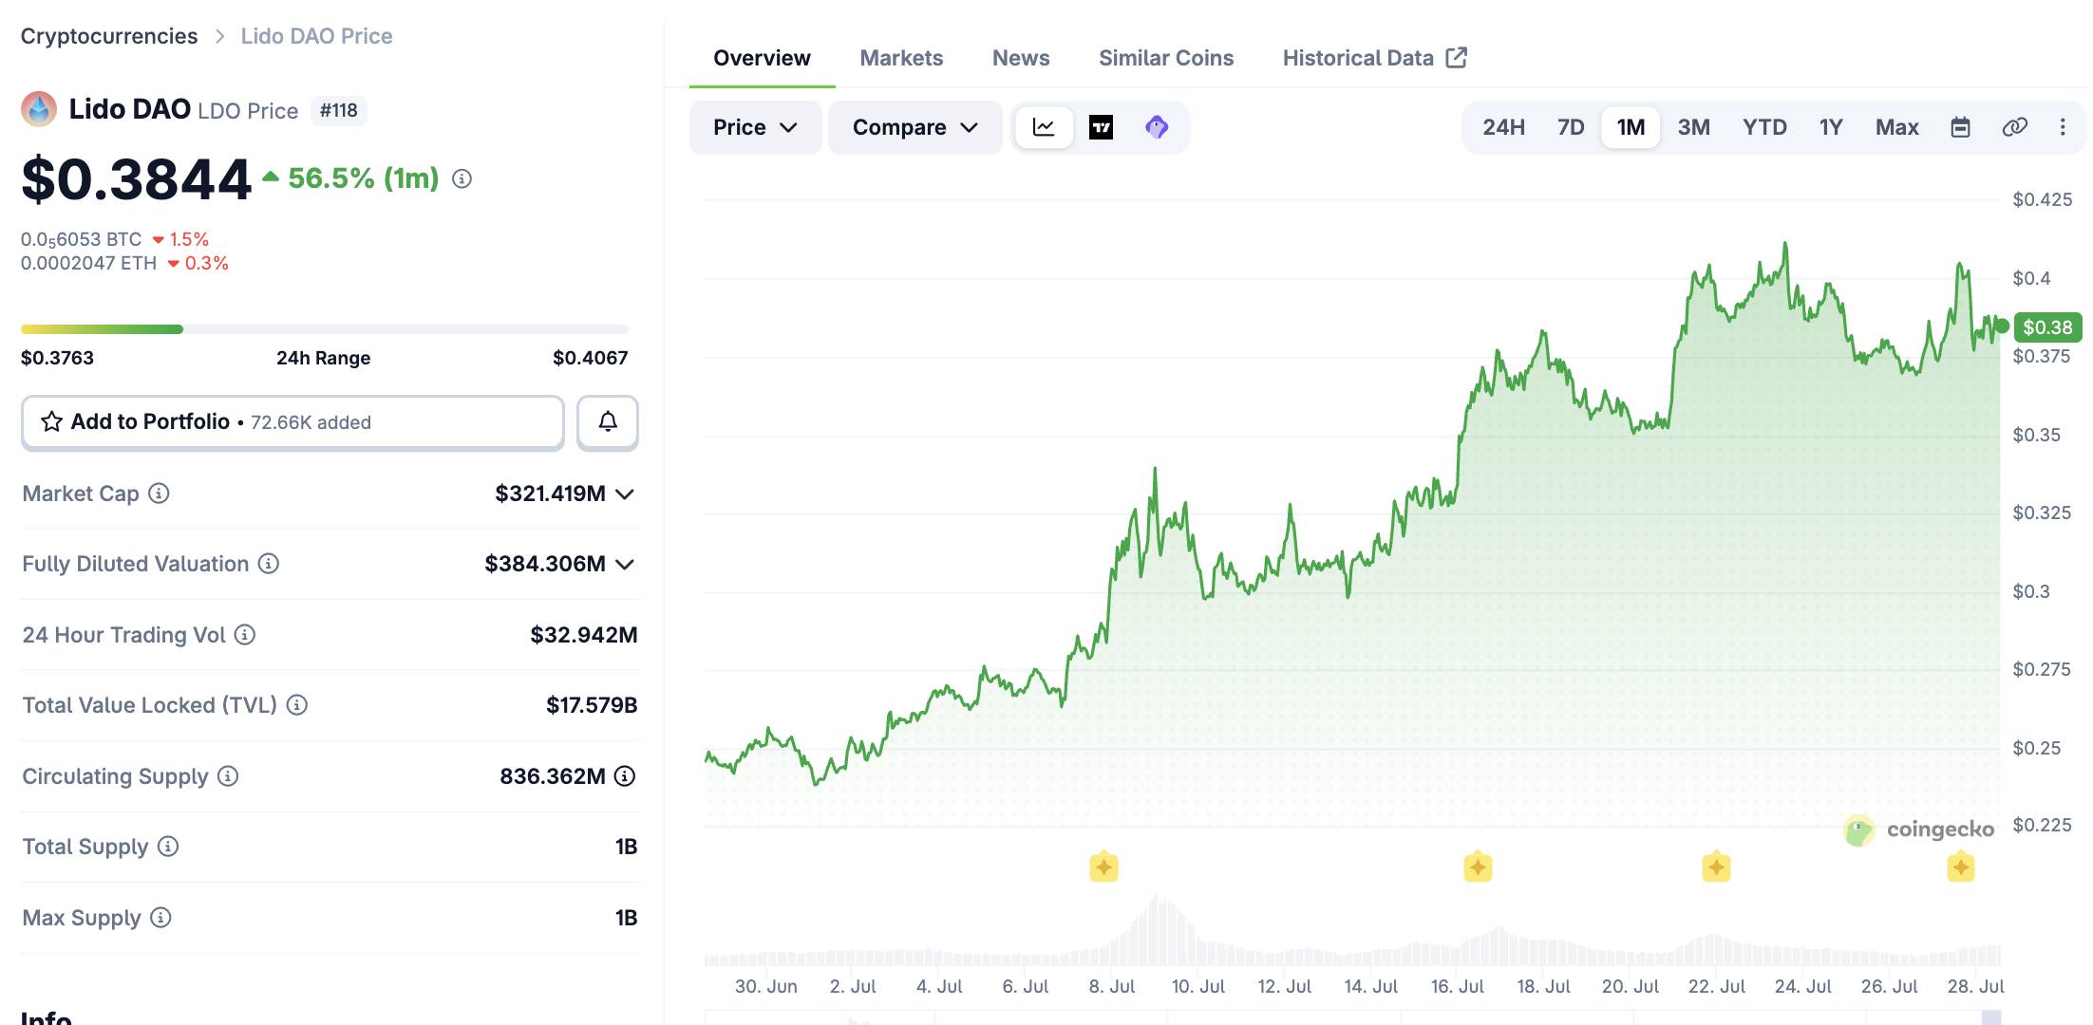This screenshot has width=2093, height=1025.
Task: Click Lido DAO Price breadcrumb
Action: (x=316, y=36)
